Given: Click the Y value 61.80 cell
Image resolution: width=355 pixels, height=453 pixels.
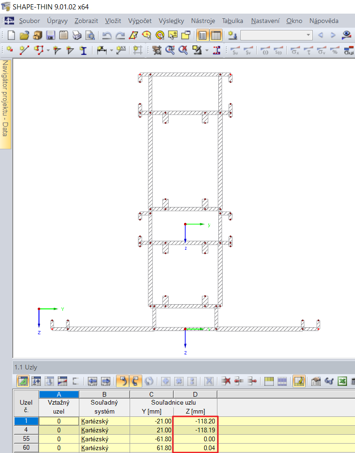Looking at the screenshot, I should click(152, 448).
